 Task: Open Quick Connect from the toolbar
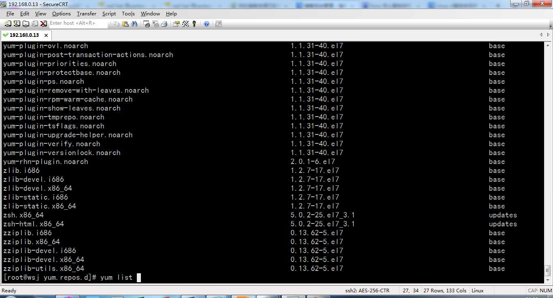pos(17,24)
